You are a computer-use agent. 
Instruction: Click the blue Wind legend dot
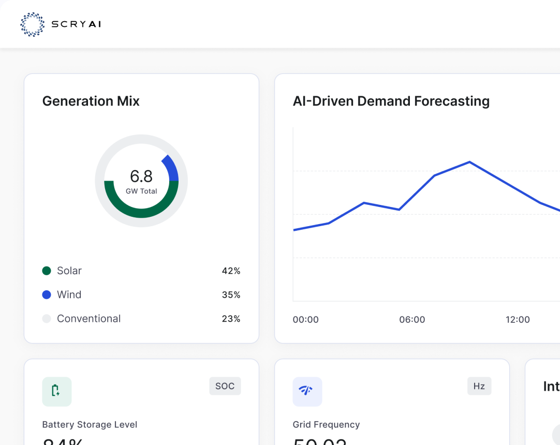[x=47, y=294]
